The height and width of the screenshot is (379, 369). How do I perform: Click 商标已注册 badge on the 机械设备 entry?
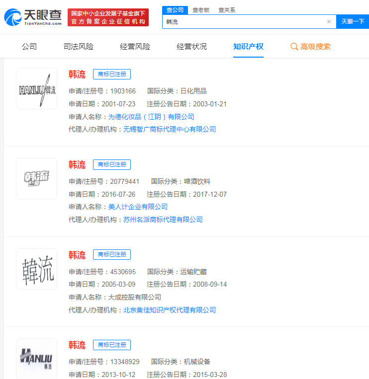112,345
